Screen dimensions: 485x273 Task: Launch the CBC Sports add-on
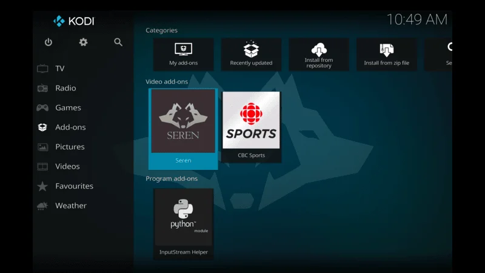click(x=251, y=127)
